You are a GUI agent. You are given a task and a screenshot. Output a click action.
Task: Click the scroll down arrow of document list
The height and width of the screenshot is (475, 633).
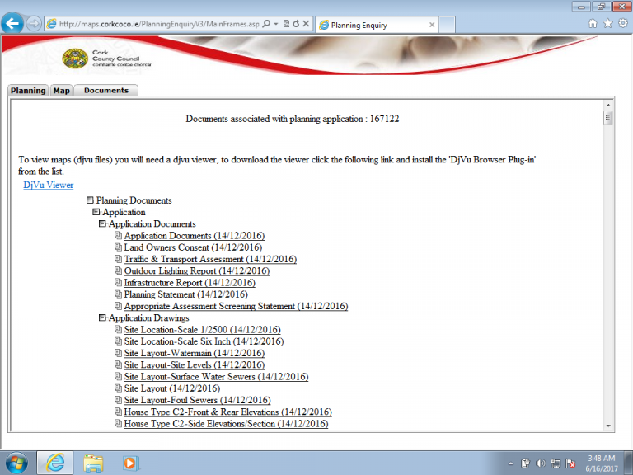coord(608,426)
